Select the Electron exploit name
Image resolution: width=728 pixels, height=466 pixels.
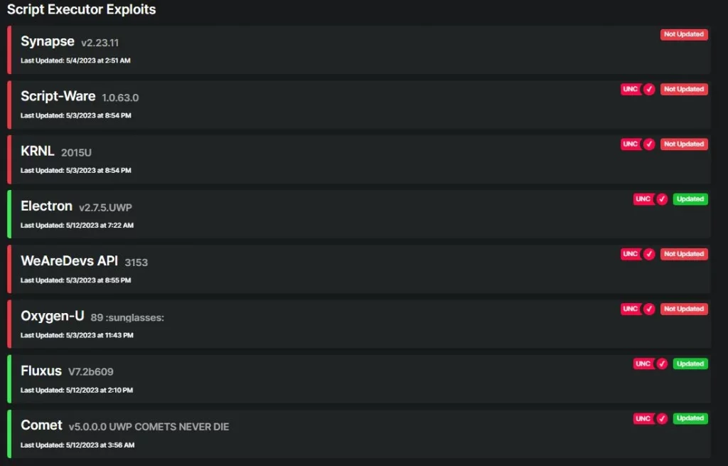tap(46, 206)
